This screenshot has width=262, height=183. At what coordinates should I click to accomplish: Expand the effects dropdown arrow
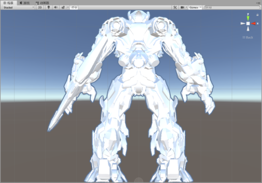68,7
